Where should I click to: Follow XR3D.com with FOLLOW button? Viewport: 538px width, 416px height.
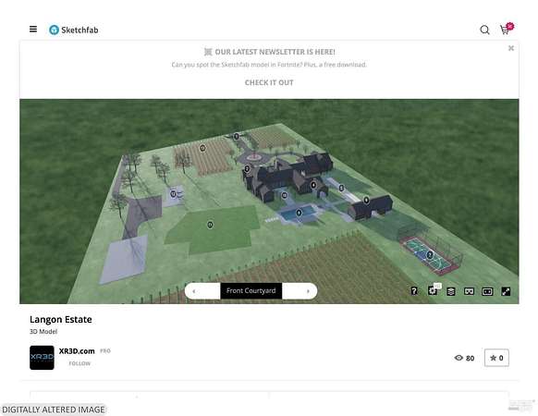[79, 363]
